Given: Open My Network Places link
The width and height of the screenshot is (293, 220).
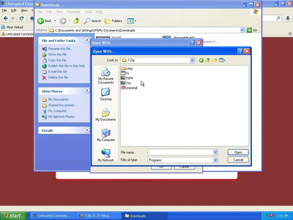Looking at the screenshot, I should click(x=61, y=117).
